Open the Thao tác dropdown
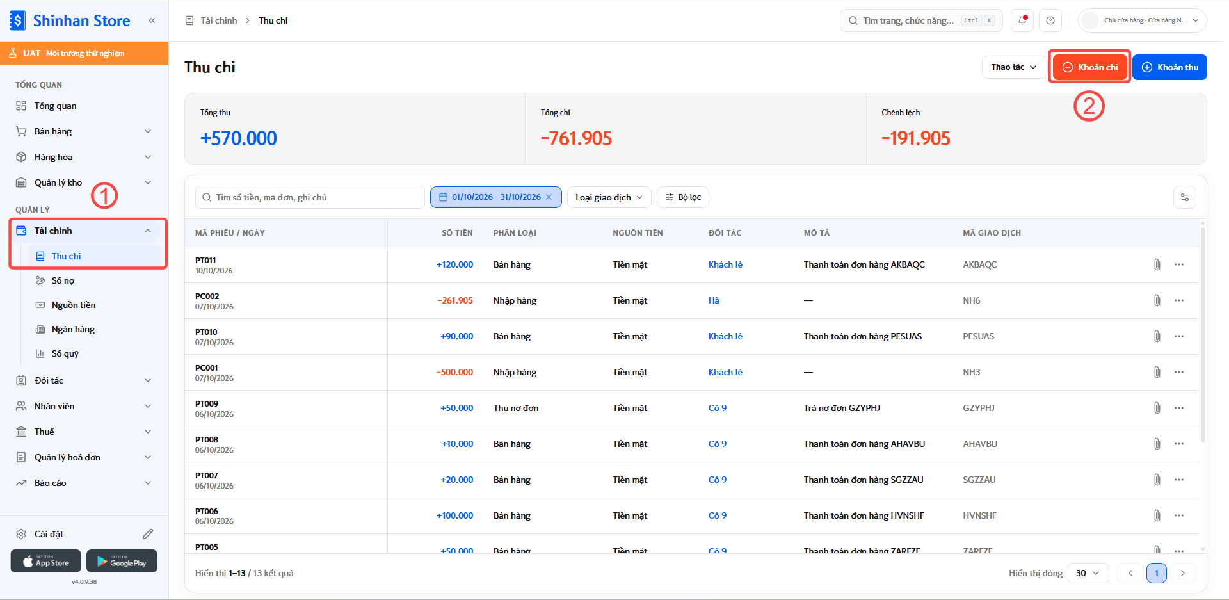 pyautogui.click(x=1014, y=67)
